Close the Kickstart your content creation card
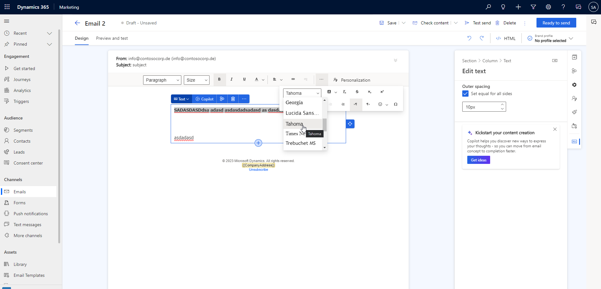The height and width of the screenshot is (289, 601). click(x=555, y=129)
